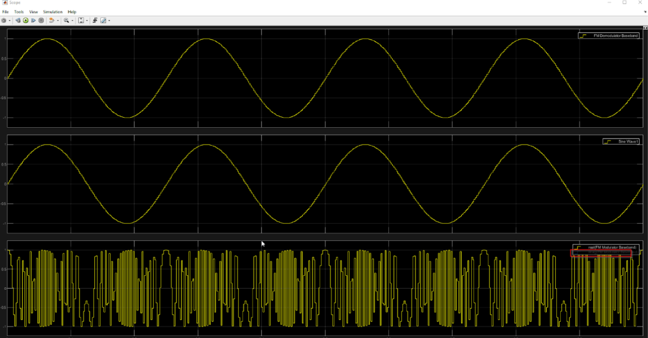648x338 pixels.
Task: Open the Cursor Measurements tool
Action: pos(103,21)
